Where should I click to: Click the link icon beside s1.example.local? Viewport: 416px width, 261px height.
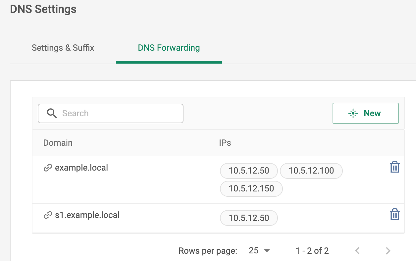[x=49, y=215]
